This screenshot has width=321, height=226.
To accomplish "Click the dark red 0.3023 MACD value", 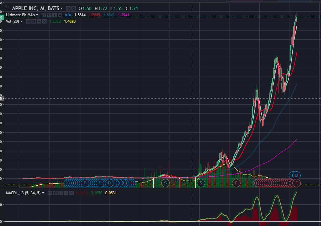I will (x=82, y=193).
